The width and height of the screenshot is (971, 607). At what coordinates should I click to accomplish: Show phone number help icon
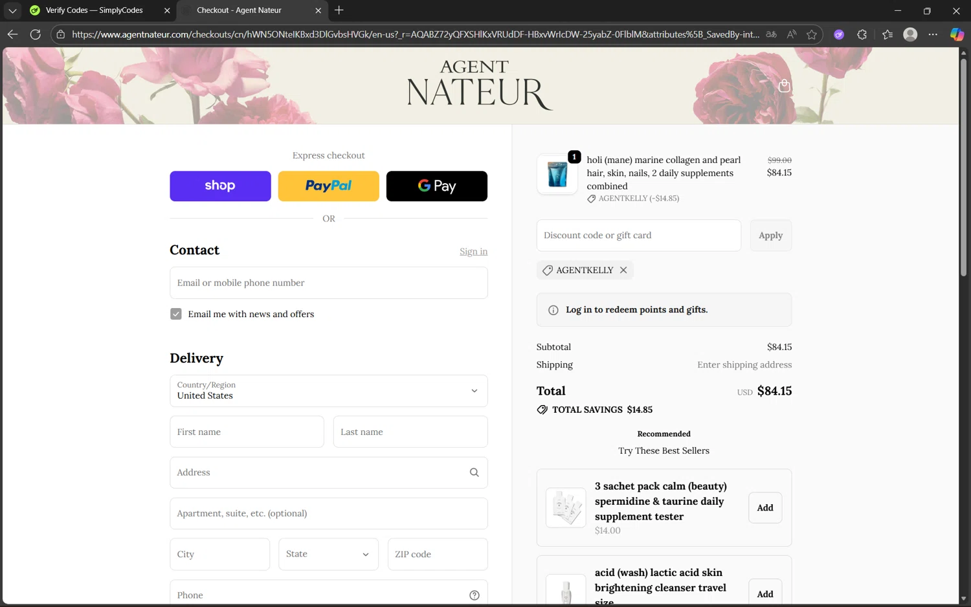coord(474,595)
